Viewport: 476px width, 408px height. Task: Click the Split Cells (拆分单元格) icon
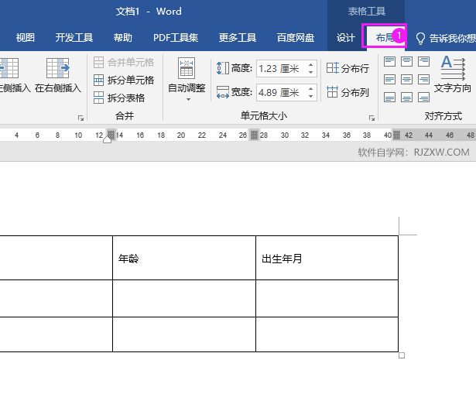click(x=98, y=81)
